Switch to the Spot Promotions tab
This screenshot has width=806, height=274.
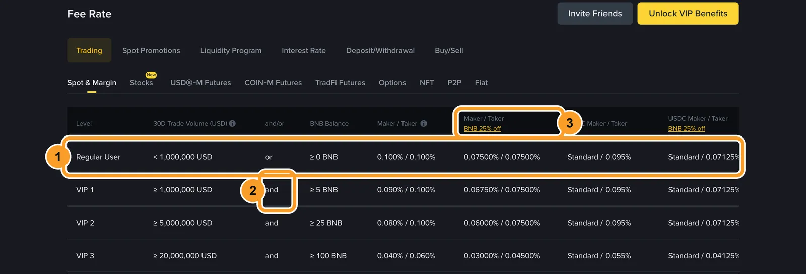(x=151, y=50)
